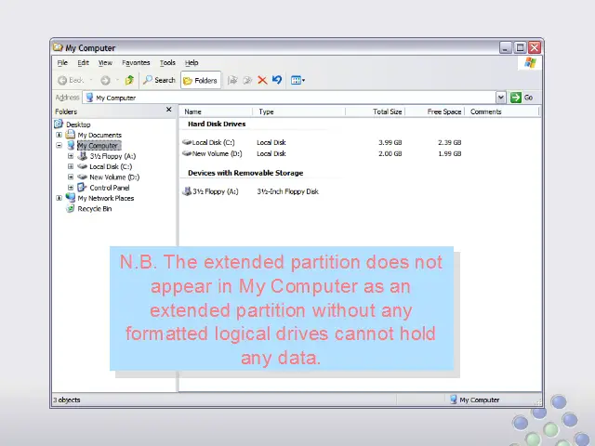
Task: Open the Search toolbar button
Action: point(159,80)
